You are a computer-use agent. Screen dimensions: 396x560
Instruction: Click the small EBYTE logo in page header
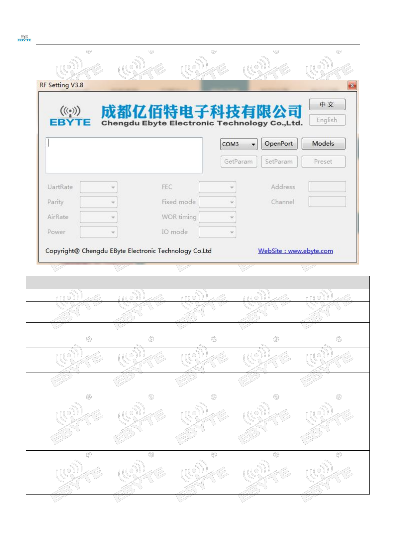pyautogui.click(x=25, y=38)
